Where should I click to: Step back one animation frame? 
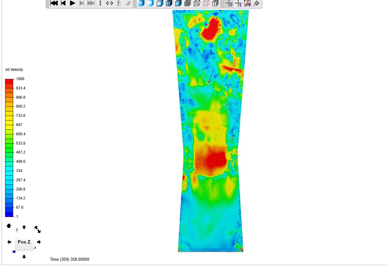(63, 3)
